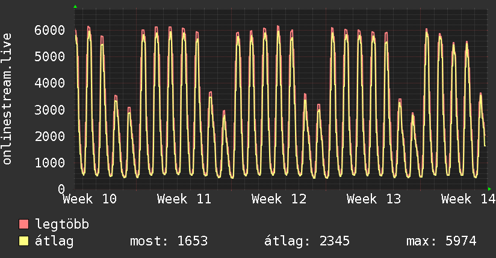This screenshot has width=496, height=258.
Task: Click the átlag legend label beside yellow swatch
Action: 54,241
